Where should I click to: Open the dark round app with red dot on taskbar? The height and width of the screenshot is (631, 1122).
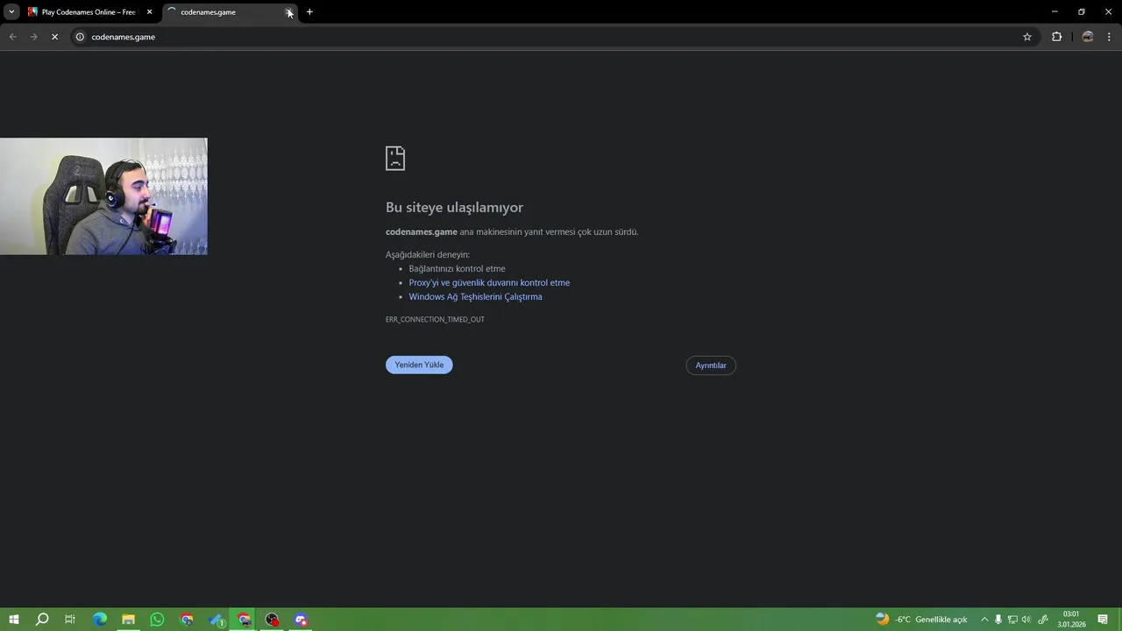coord(273,620)
